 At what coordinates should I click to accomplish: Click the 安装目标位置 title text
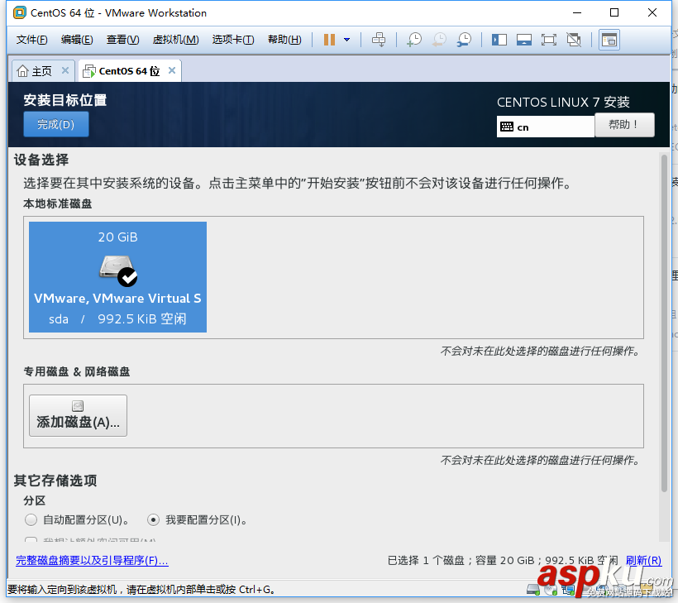pyautogui.click(x=64, y=100)
